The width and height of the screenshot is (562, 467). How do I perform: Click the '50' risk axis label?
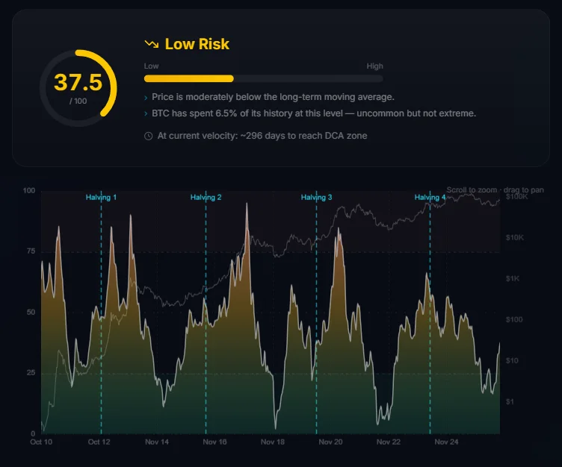pos(31,312)
